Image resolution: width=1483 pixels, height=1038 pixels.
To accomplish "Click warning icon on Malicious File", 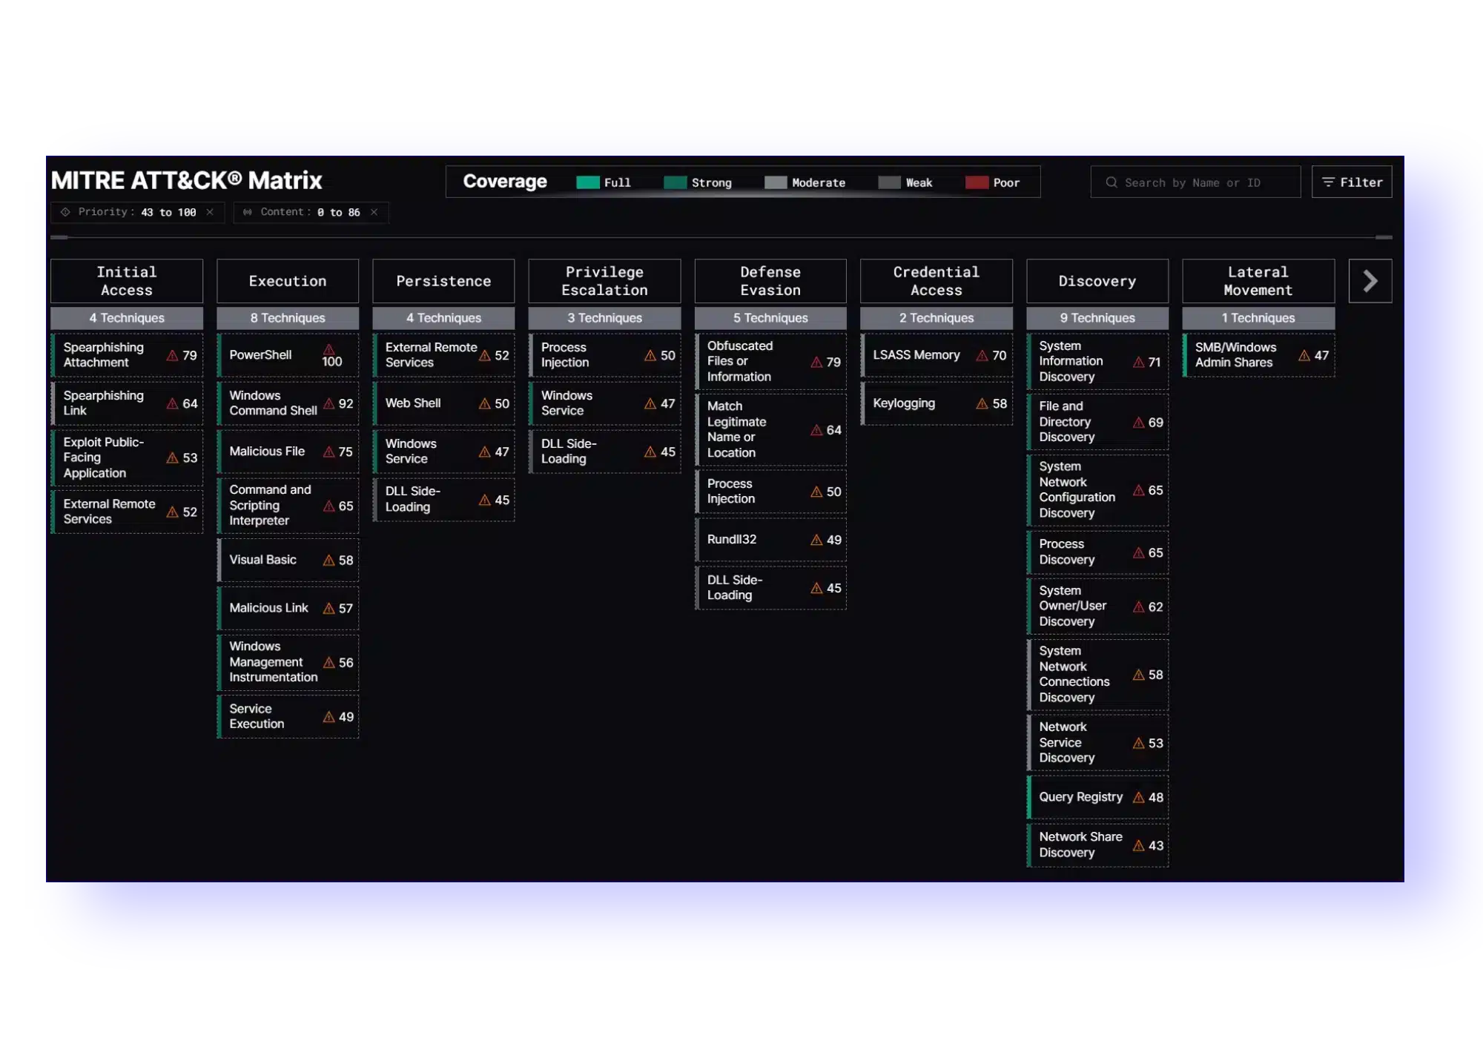I will [x=329, y=452].
